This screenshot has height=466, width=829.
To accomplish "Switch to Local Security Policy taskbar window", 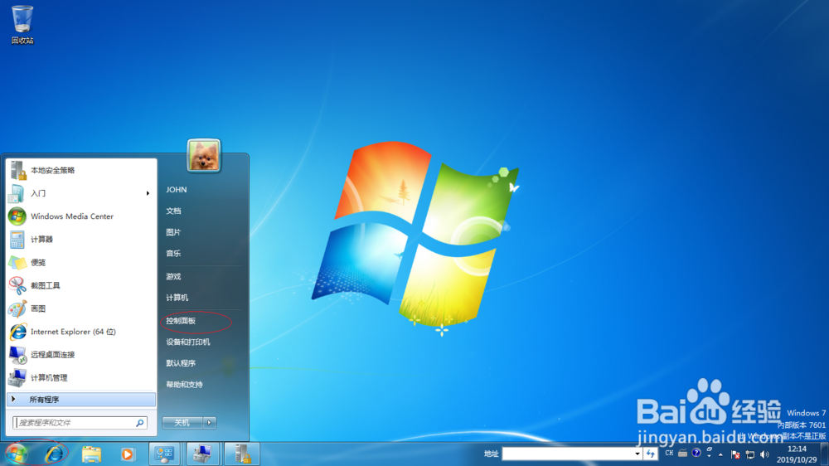I will (242, 454).
